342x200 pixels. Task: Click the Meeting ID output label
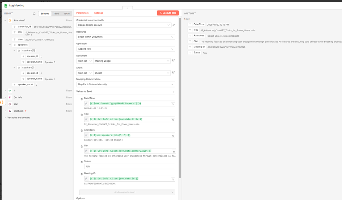coord(199,47)
